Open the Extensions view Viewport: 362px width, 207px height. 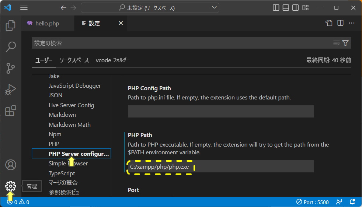(x=11, y=111)
